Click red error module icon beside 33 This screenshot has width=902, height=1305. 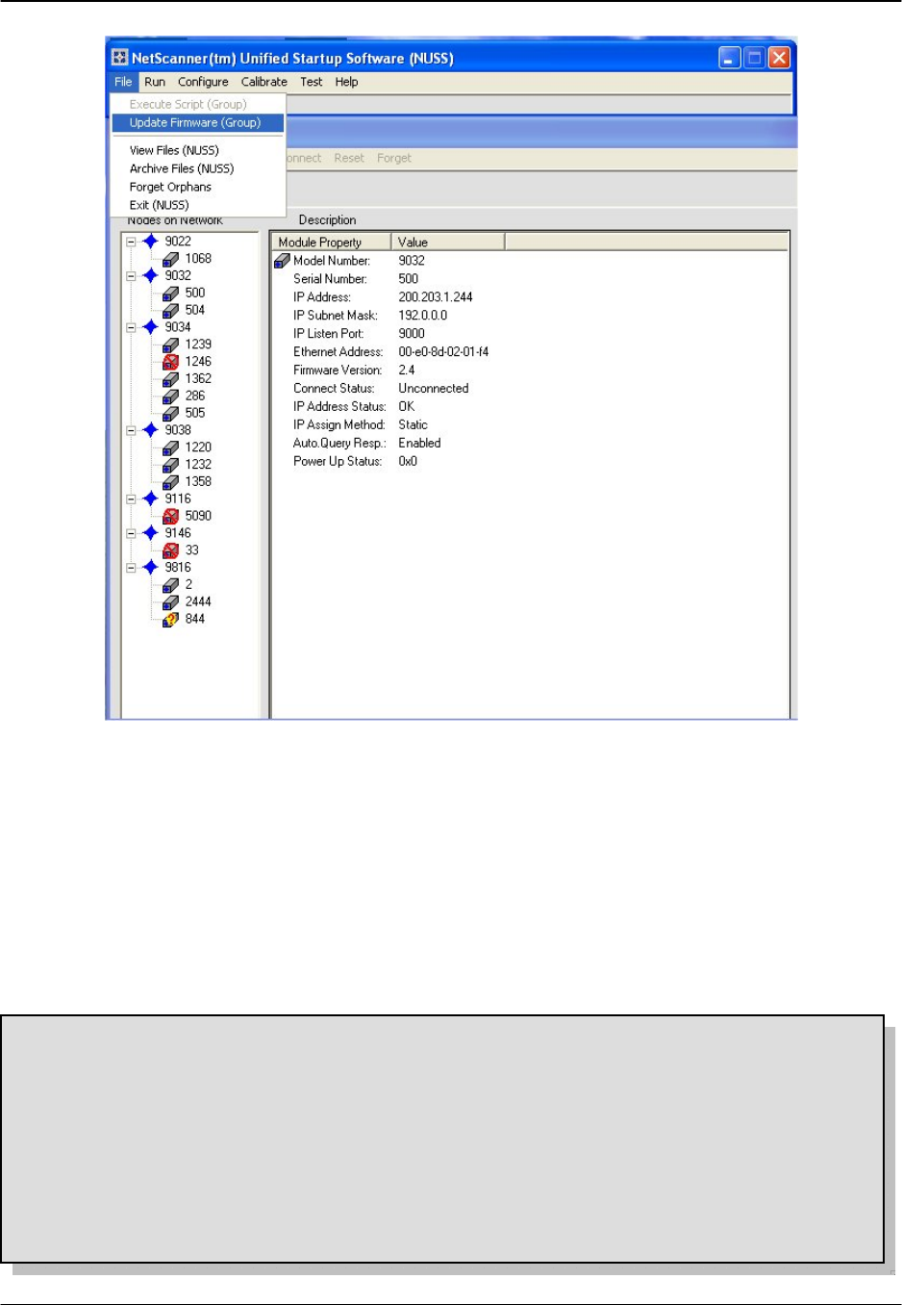click(x=171, y=550)
